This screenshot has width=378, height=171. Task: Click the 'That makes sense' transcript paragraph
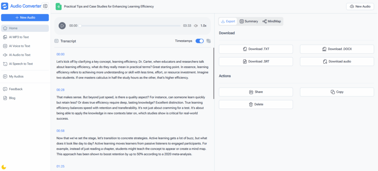131,108
